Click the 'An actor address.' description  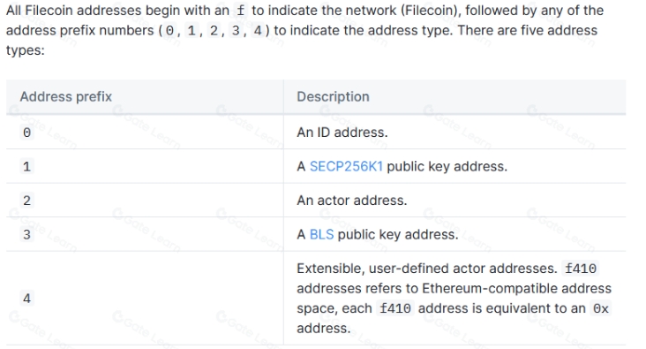point(352,201)
